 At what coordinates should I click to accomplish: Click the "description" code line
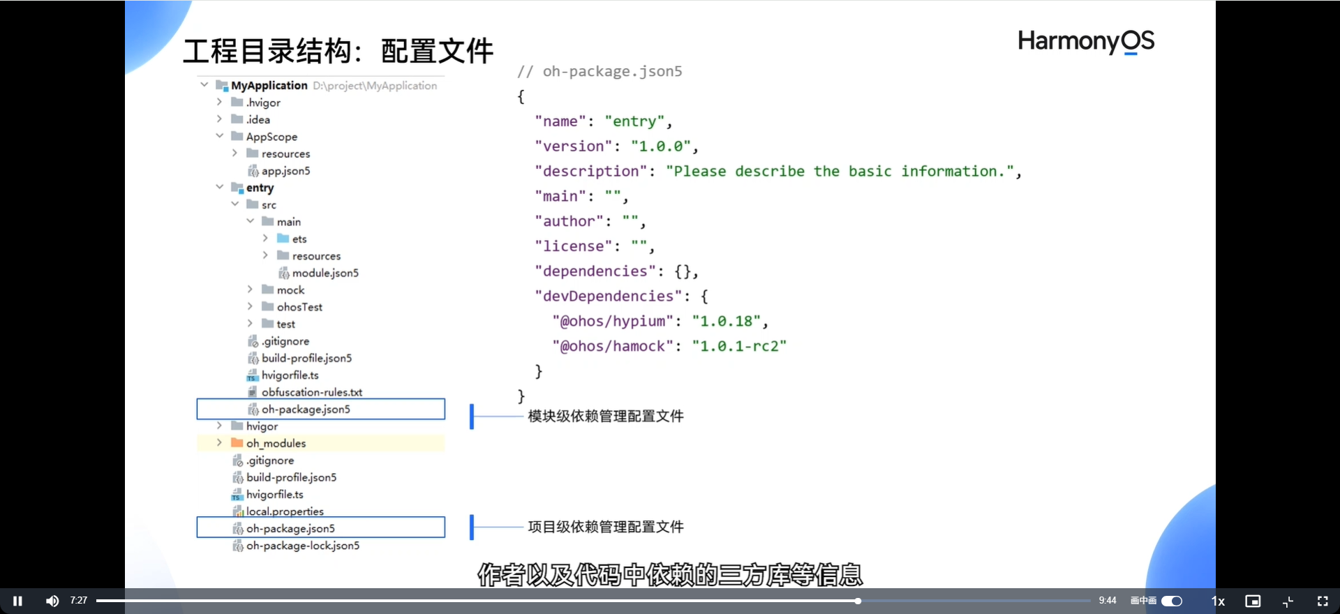tap(778, 172)
